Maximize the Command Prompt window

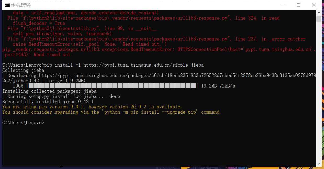click(x=298, y=5)
